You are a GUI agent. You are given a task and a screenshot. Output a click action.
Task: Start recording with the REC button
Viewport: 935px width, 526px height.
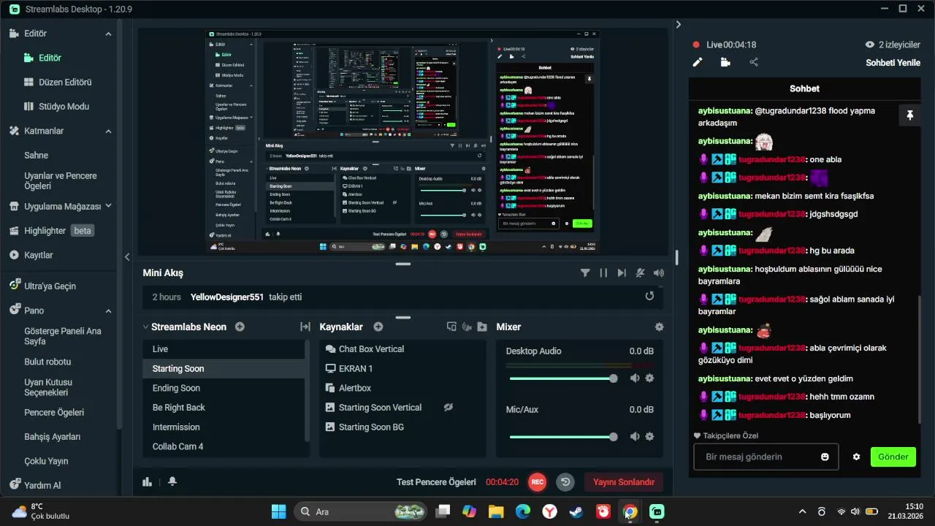tap(538, 481)
